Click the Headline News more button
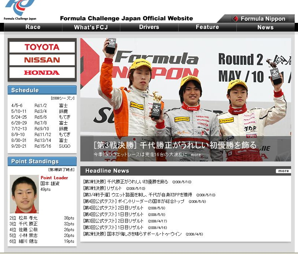 click(x=283, y=171)
